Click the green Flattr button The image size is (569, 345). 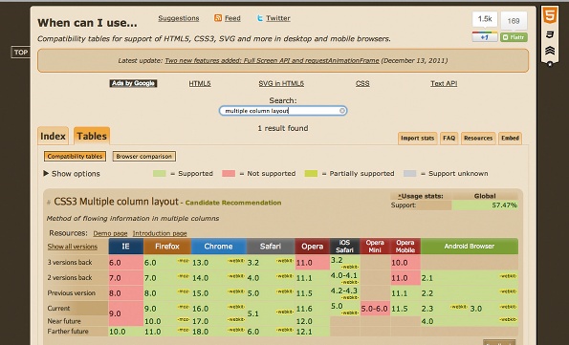[x=514, y=37]
